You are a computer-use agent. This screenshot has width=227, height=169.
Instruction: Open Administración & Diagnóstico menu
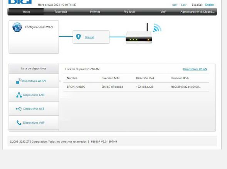(197, 11)
